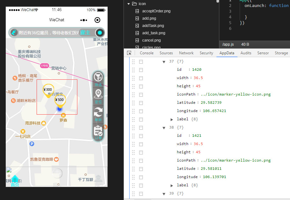Tap the ¥500 yellow map marker
Viewport: 290px width, 200px height.
coord(60,101)
